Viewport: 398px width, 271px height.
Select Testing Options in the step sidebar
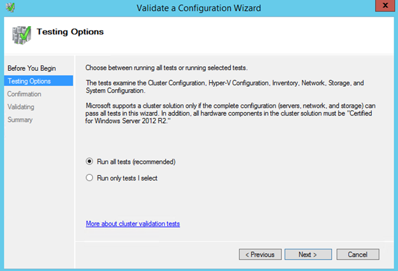coord(29,81)
